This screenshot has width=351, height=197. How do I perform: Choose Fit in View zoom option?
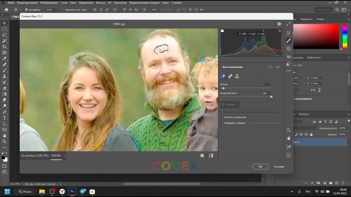click(x=35, y=155)
